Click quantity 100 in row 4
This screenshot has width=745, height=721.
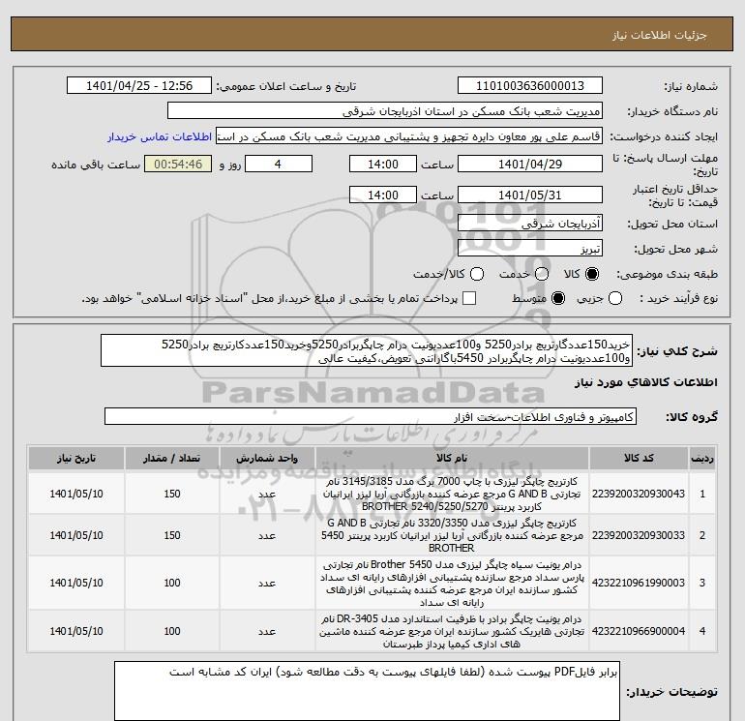(x=172, y=631)
